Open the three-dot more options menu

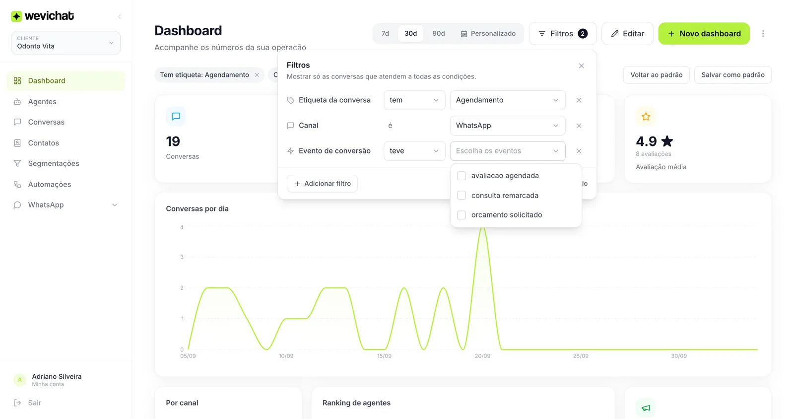(763, 34)
